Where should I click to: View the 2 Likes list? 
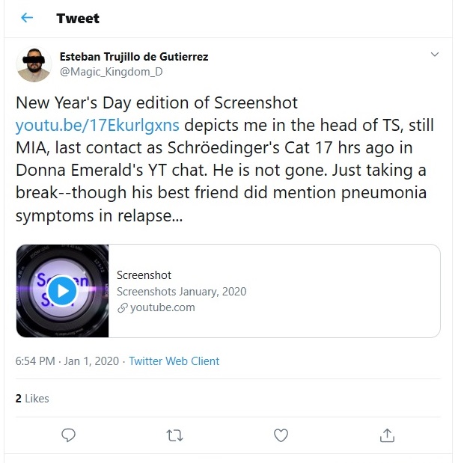(x=32, y=399)
